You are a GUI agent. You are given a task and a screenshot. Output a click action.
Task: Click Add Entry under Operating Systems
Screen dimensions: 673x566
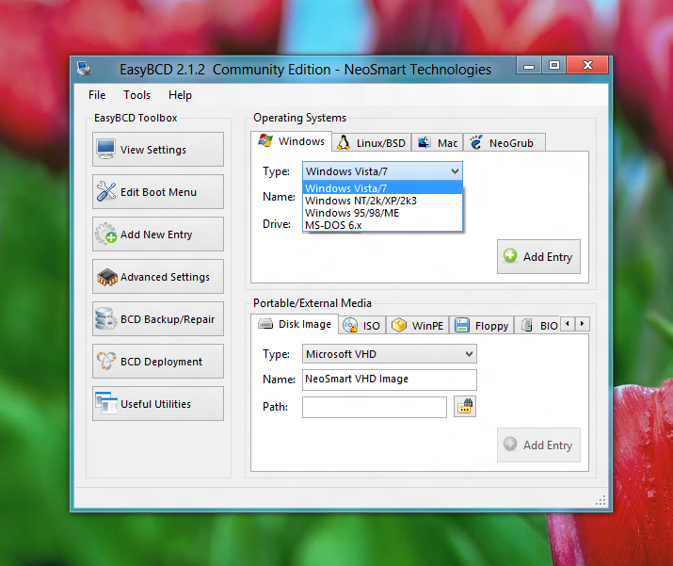tap(538, 256)
